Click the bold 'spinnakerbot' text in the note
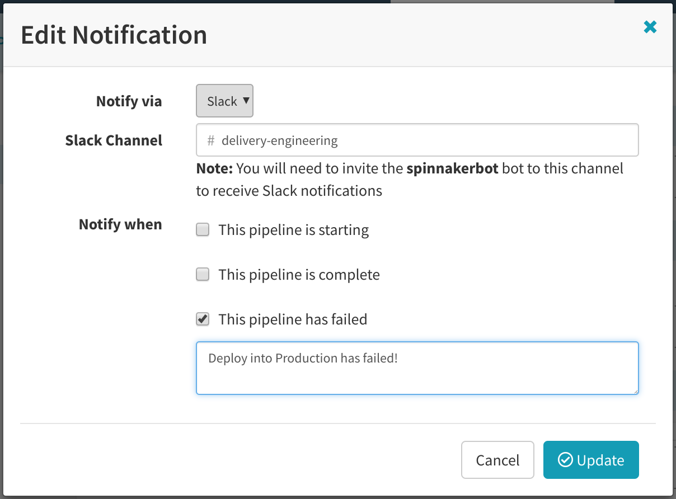This screenshot has width=676, height=499. click(452, 168)
